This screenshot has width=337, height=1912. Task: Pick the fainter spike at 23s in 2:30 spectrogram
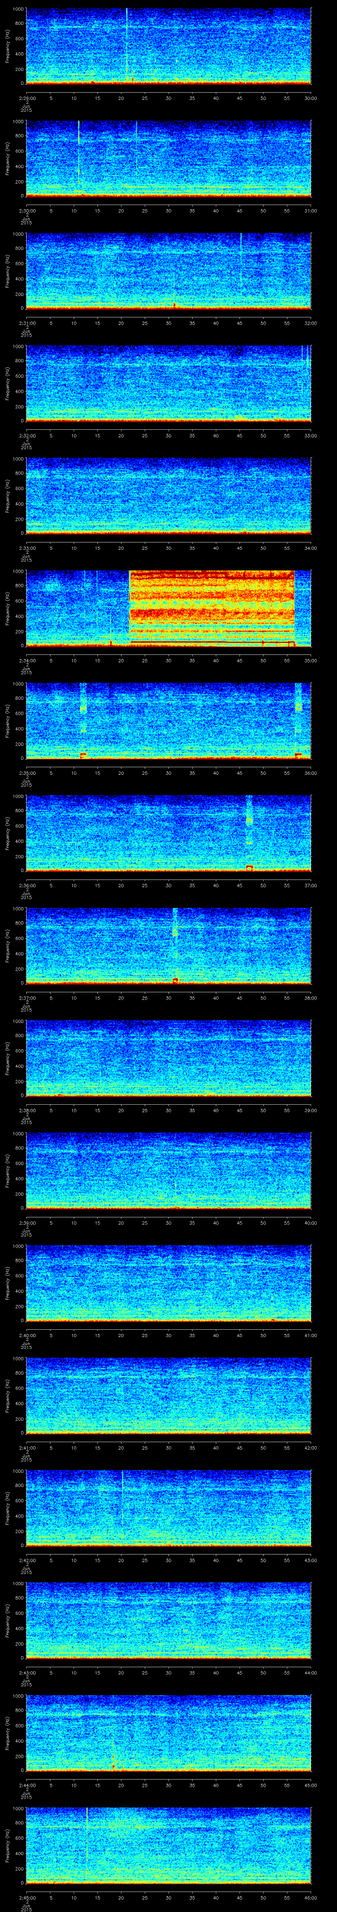136,145
